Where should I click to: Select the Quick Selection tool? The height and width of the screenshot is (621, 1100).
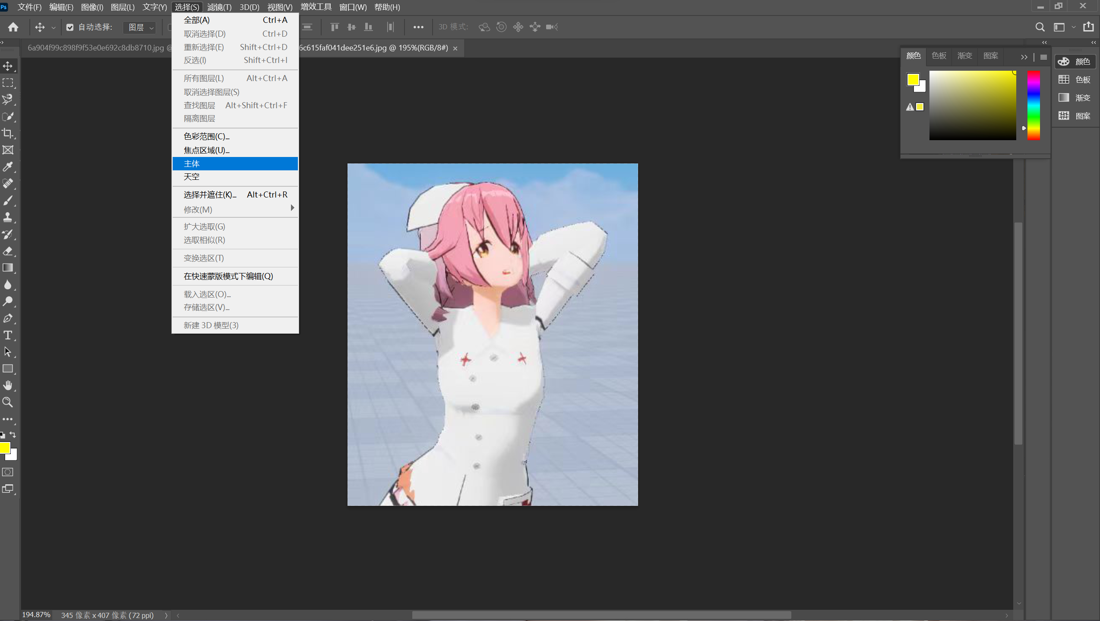click(8, 116)
